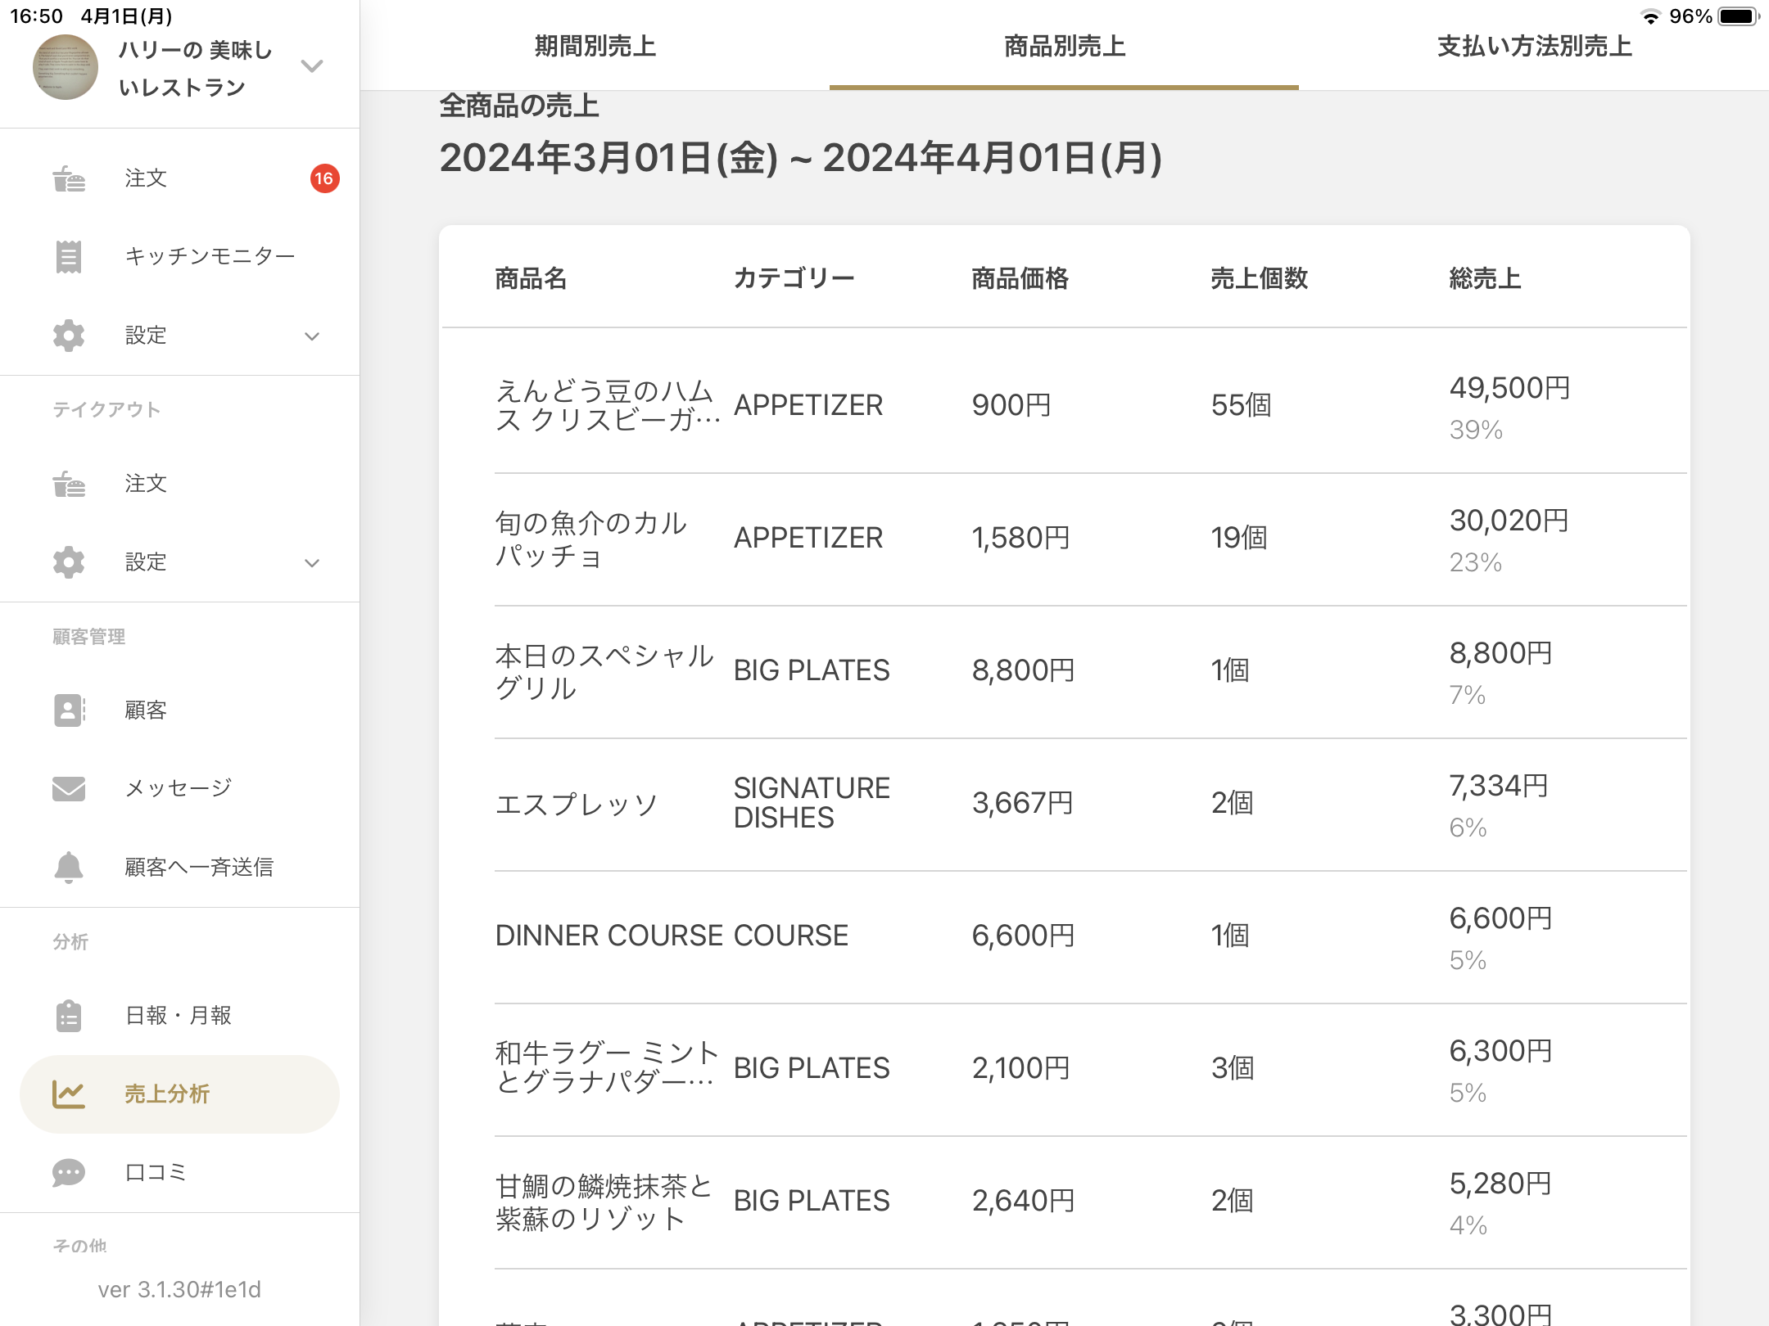Click the takeout 注文 orders icon
Screen dimensions: 1769x1326
(x=69, y=484)
